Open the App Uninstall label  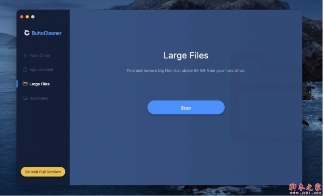click(x=41, y=70)
